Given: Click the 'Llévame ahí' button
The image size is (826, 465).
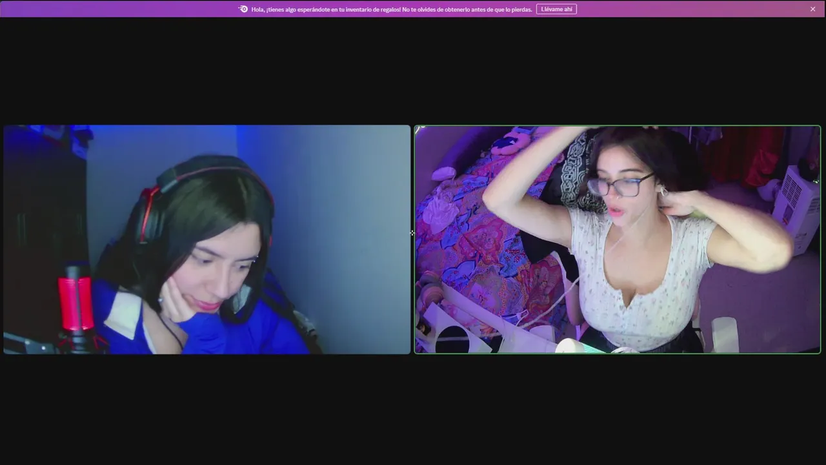Looking at the screenshot, I should (x=556, y=9).
